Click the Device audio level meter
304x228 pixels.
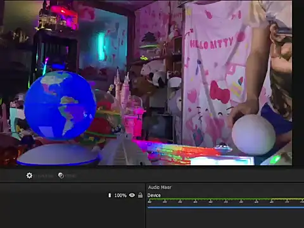point(225,199)
